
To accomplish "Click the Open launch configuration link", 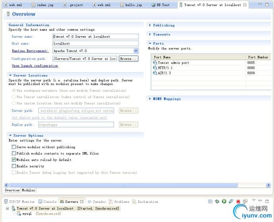I will point(35,66).
